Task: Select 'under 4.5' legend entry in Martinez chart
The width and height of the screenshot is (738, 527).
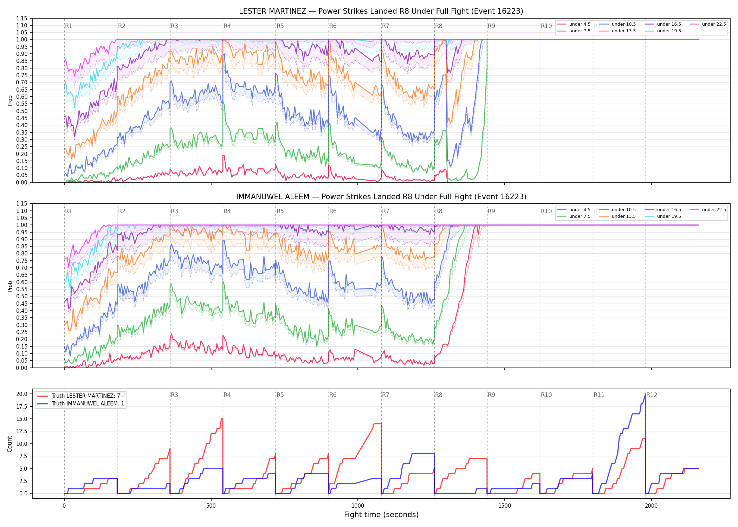Action: pyautogui.click(x=574, y=24)
